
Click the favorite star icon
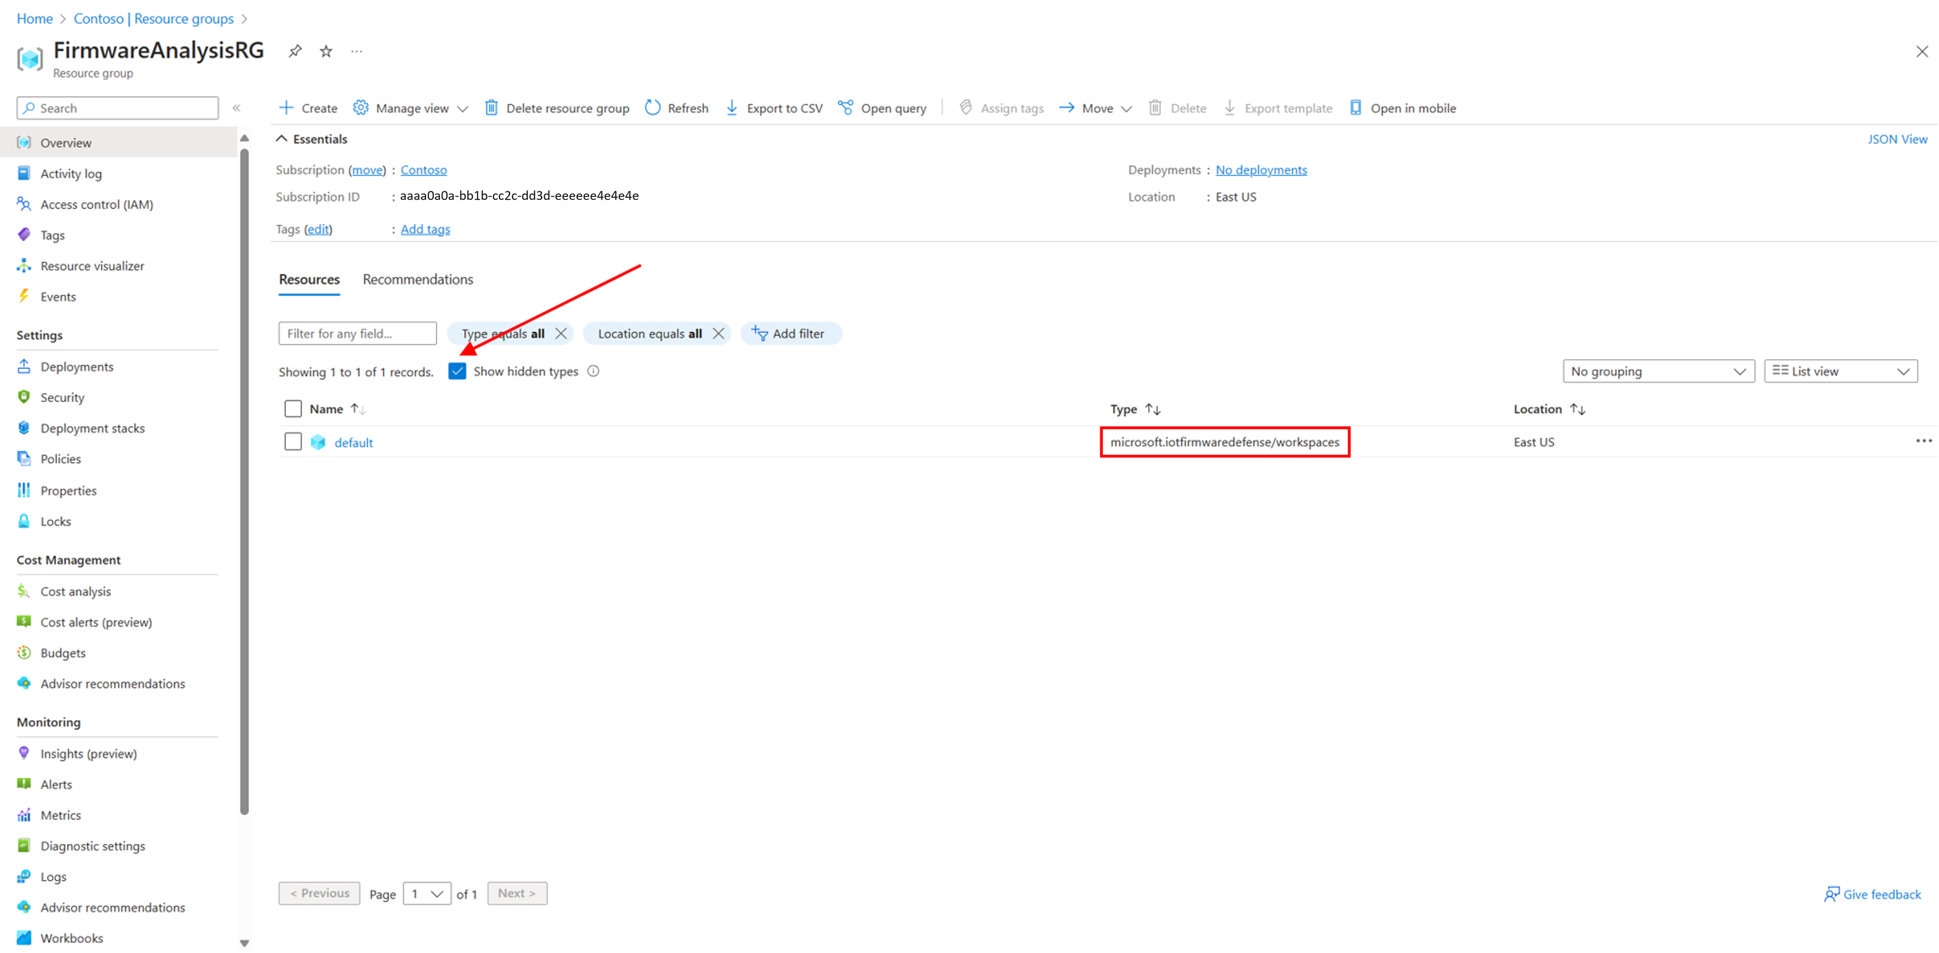coord(326,51)
